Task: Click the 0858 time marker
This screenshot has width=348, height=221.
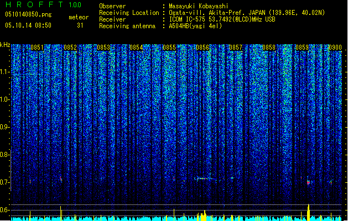Action: pyautogui.click(x=269, y=48)
